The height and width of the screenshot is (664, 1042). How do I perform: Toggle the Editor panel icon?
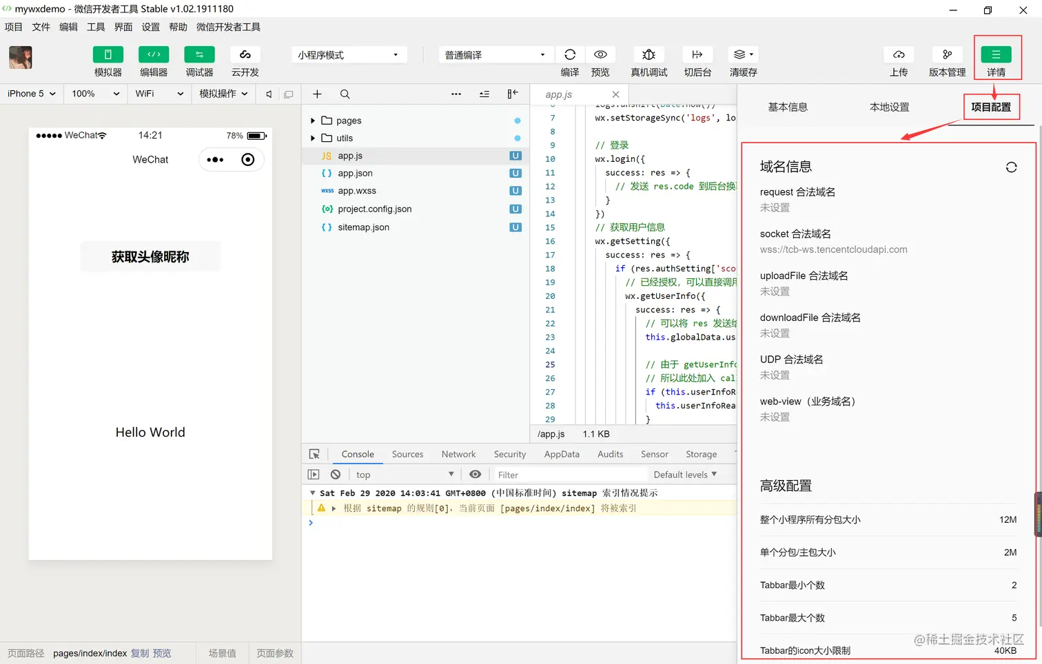click(154, 54)
